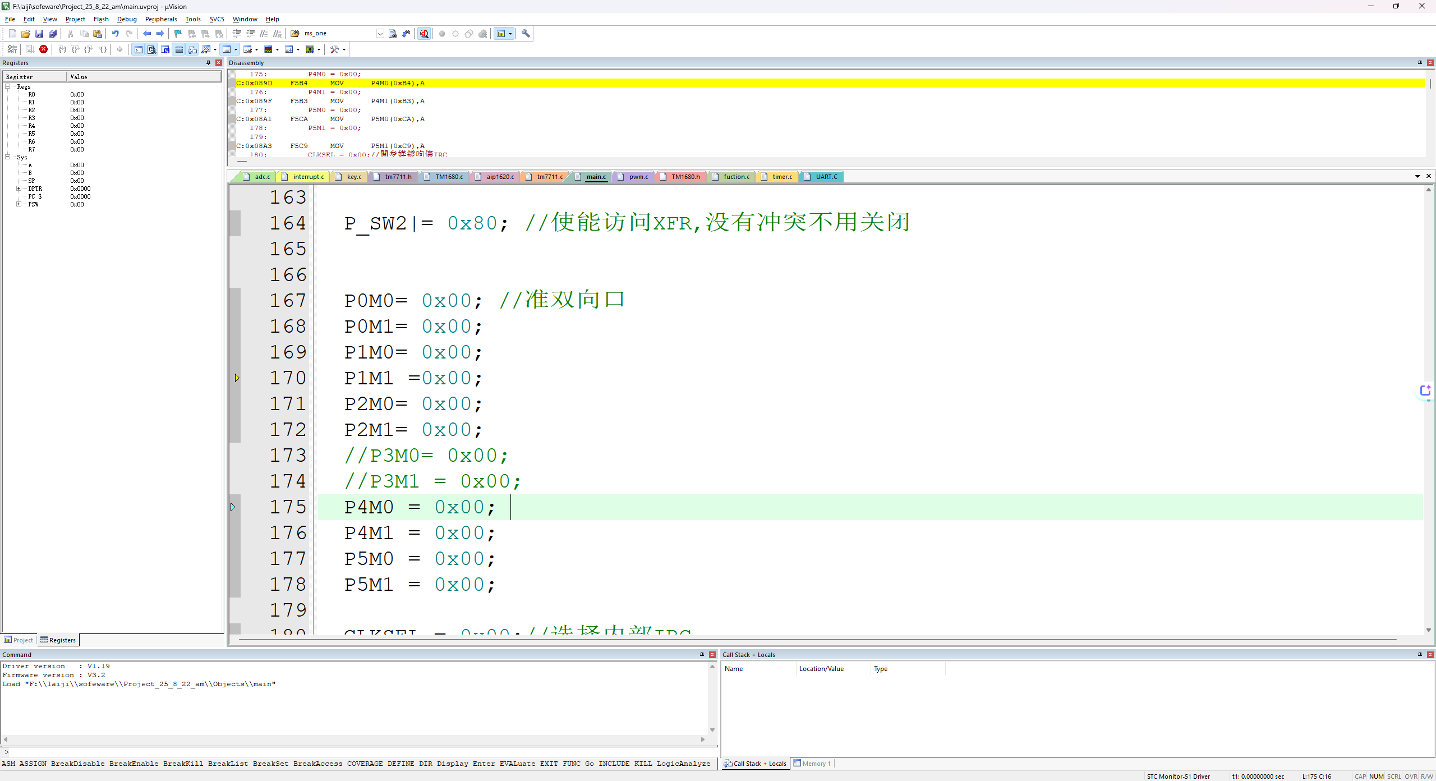Open the Peripherals menu
This screenshot has height=781, width=1436.
pos(161,19)
